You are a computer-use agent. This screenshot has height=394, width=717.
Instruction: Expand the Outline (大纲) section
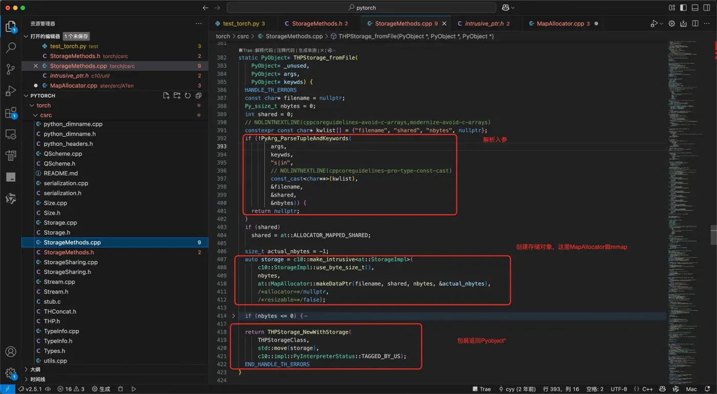point(26,369)
